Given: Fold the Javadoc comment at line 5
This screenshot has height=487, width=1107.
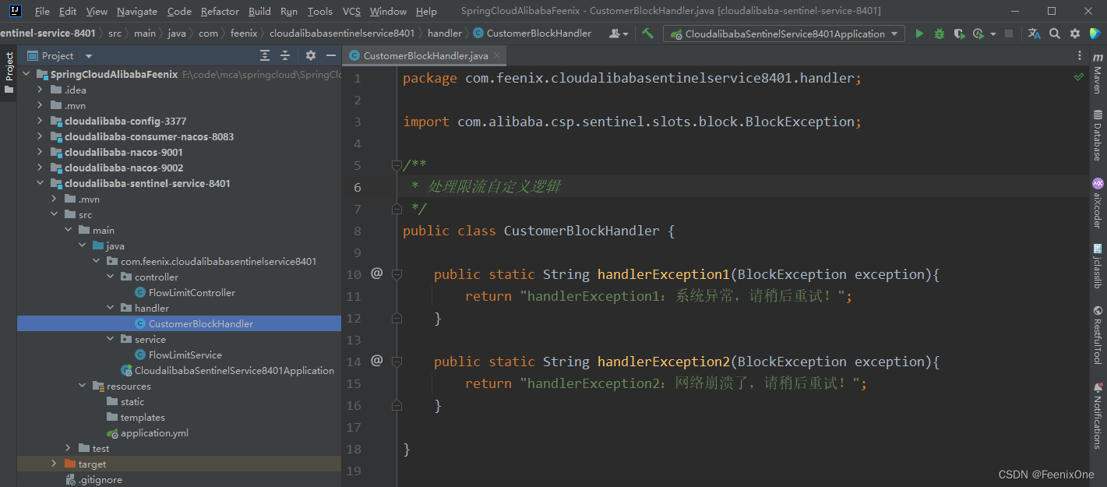Looking at the screenshot, I should click(397, 165).
